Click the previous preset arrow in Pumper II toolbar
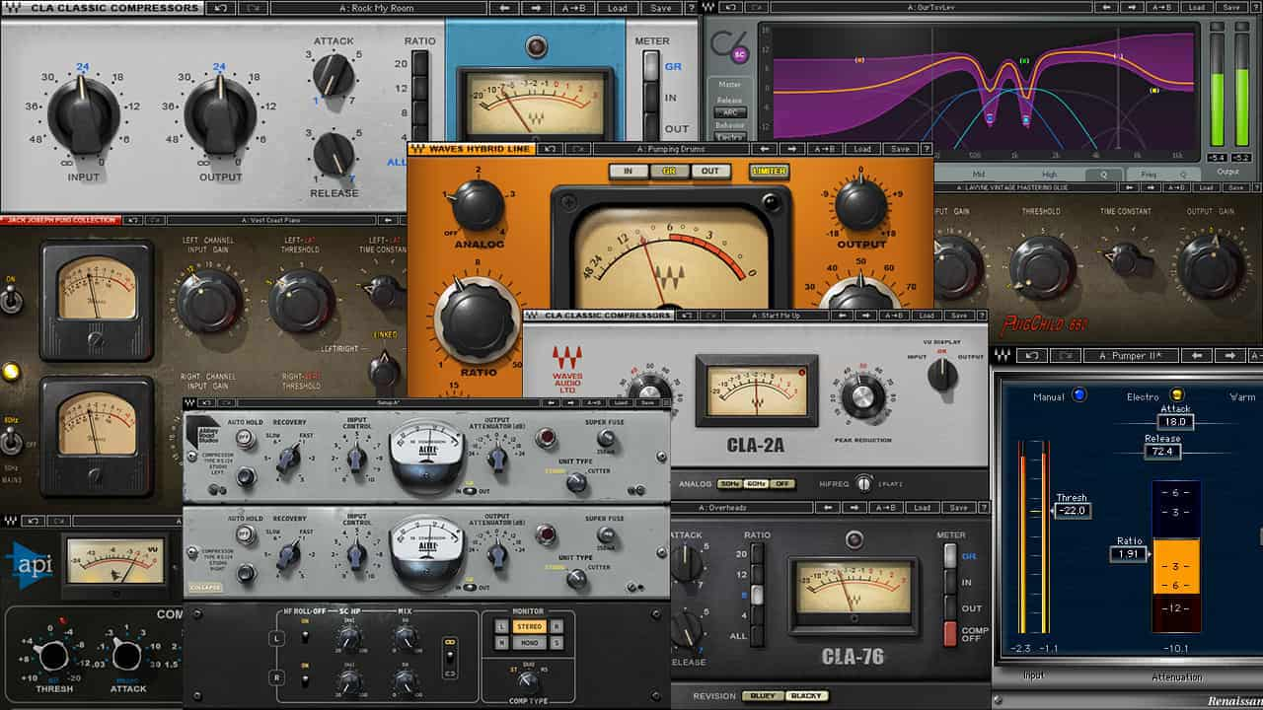This screenshot has width=1263, height=710. pyautogui.click(x=1197, y=355)
